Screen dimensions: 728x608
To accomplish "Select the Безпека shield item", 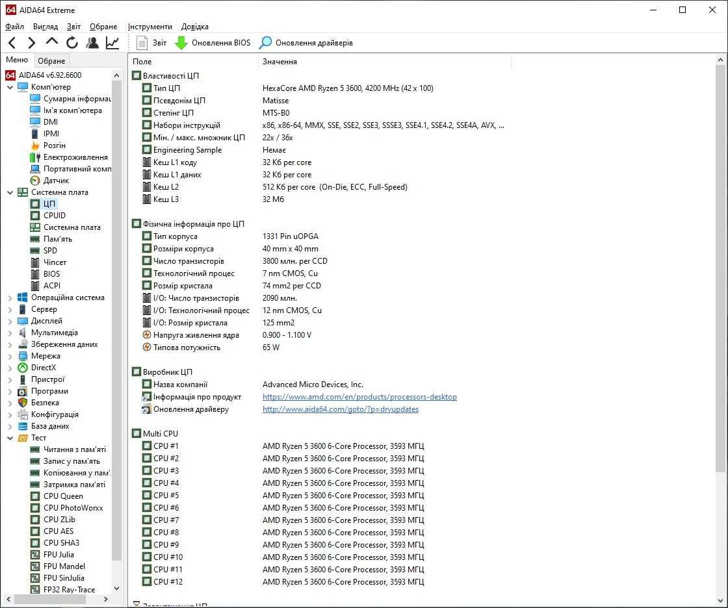I will [38, 402].
